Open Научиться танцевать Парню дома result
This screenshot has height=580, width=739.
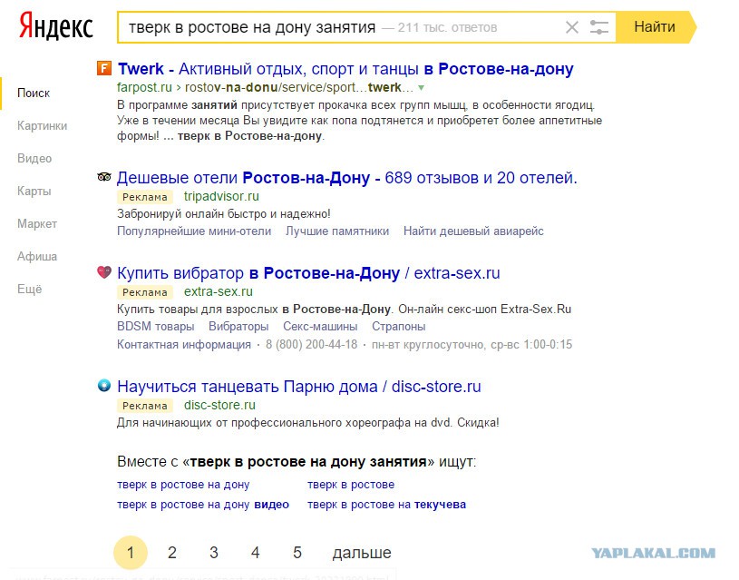point(299,387)
